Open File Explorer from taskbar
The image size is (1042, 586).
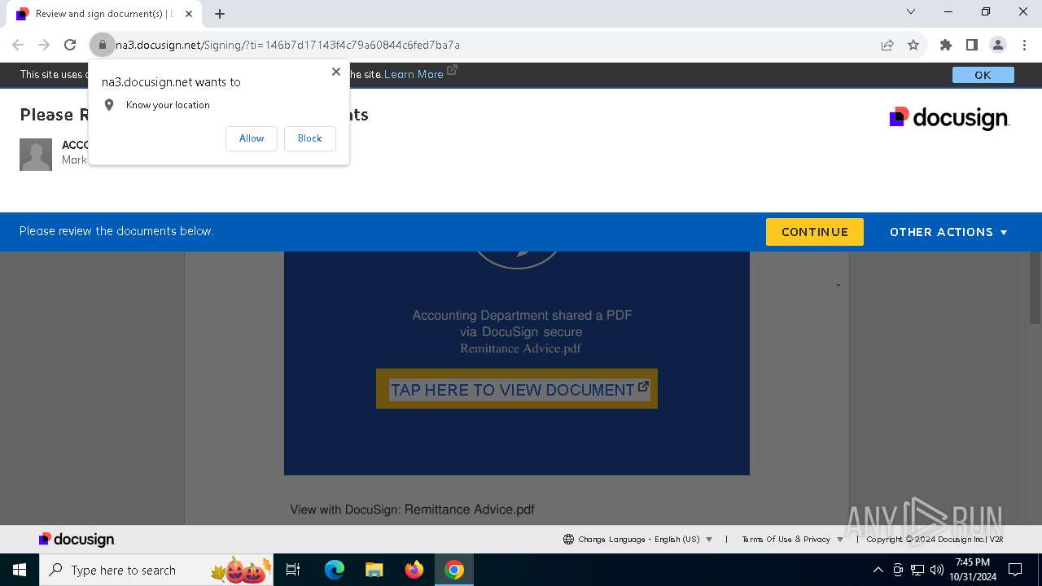tap(374, 570)
